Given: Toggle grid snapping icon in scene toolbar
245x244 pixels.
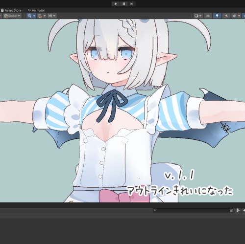Looking at the screenshot, I should [x=29, y=16].
